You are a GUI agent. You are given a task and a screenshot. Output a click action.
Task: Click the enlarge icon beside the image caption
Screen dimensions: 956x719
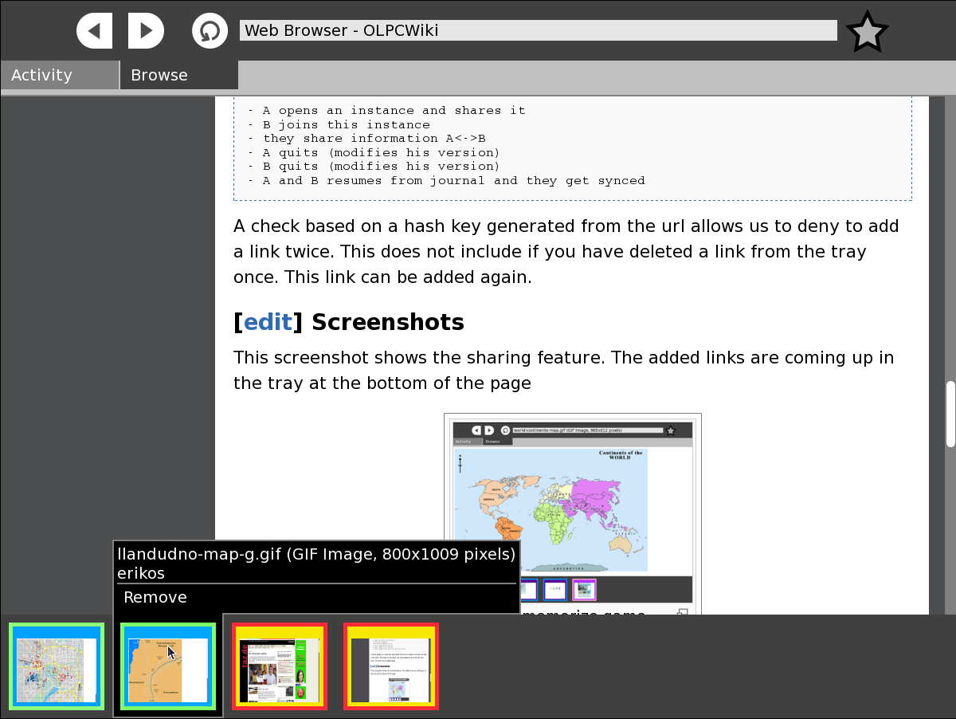tap(682, 613)
